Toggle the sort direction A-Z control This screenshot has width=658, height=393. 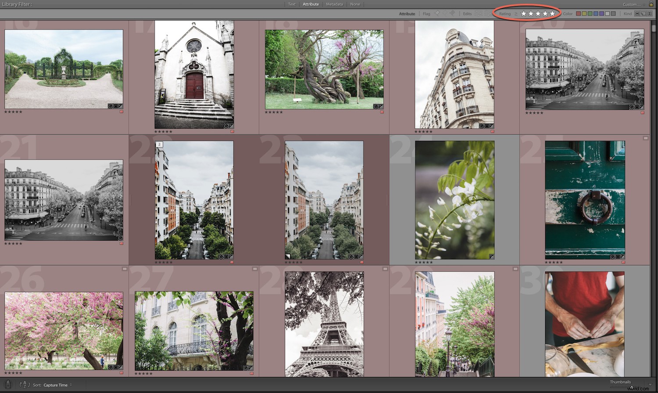tap(24, 385)
